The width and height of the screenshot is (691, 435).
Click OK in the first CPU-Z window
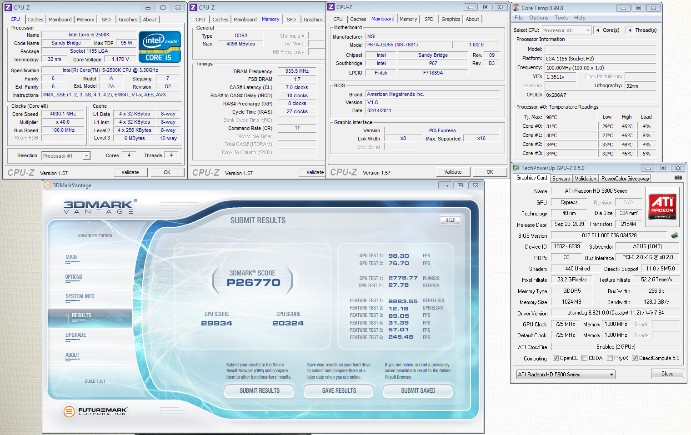167,172
